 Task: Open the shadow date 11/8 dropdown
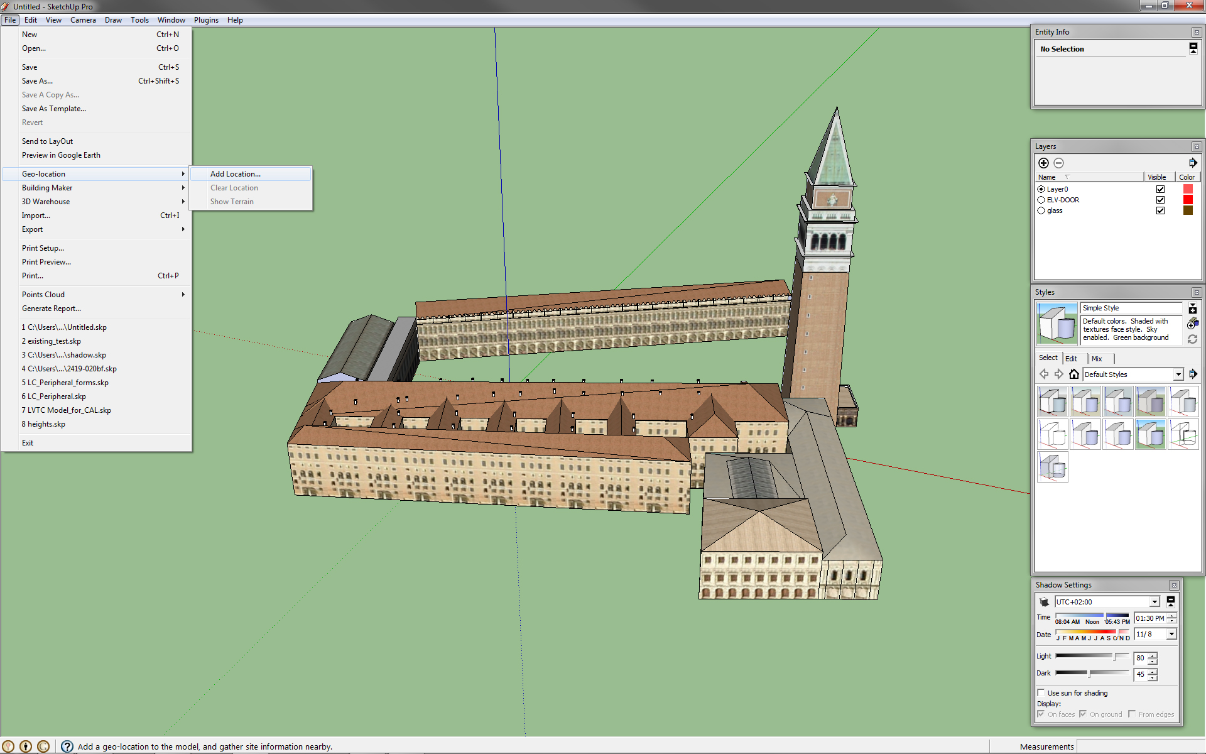[1171, 635]
